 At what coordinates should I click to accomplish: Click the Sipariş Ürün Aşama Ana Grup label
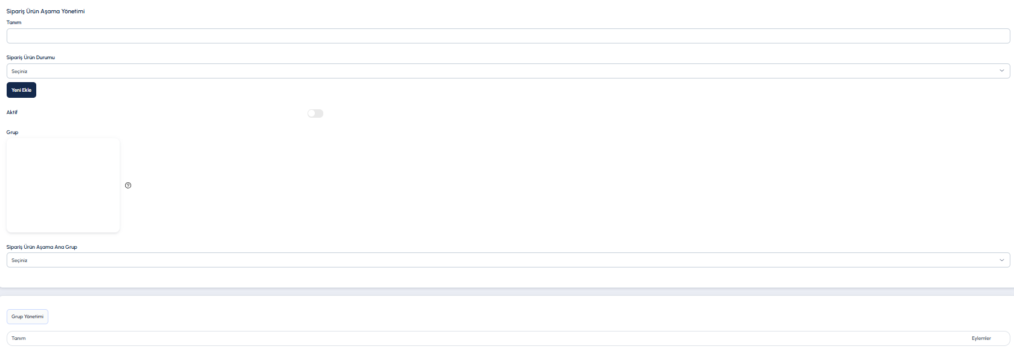tap(42, 247)
